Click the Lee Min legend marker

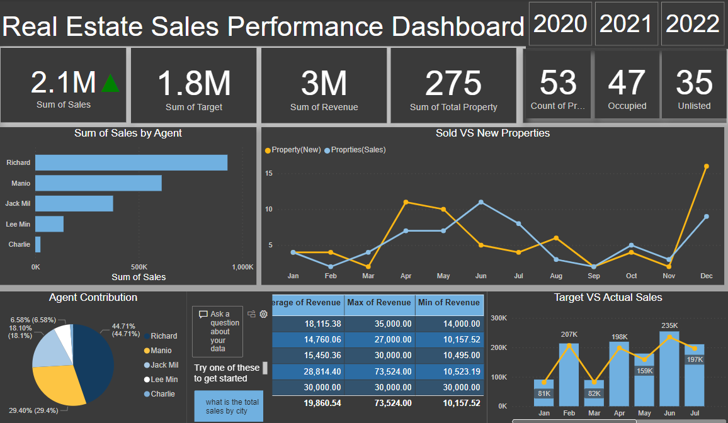pos(147,380)
